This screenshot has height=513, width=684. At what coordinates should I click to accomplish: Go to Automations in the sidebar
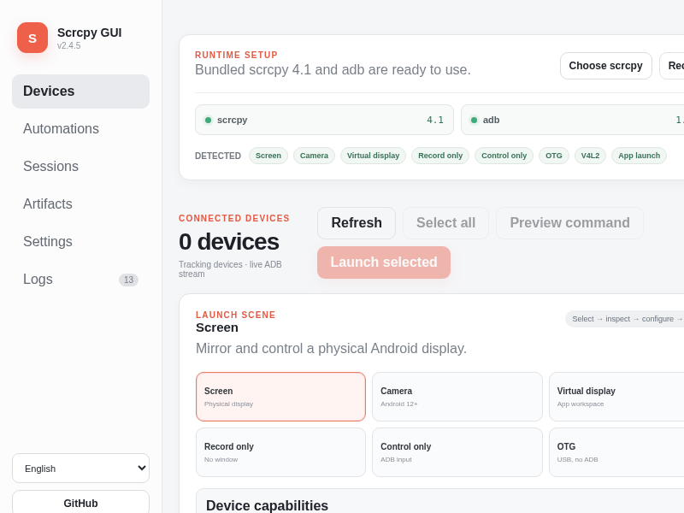(x=80, y=129)
